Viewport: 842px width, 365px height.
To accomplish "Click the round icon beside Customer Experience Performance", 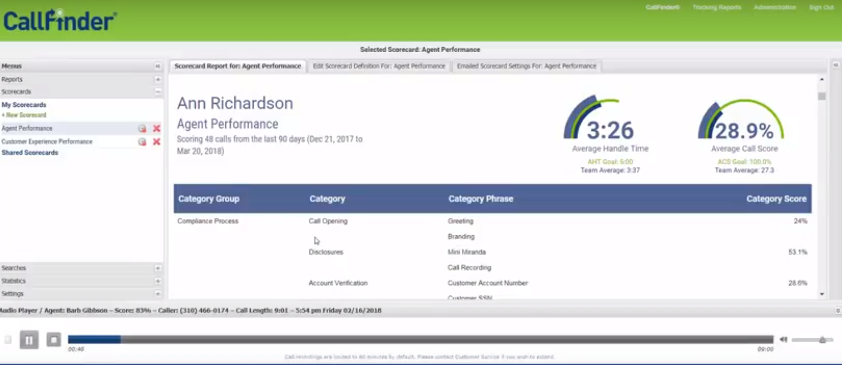I will (x=142, y=142).
